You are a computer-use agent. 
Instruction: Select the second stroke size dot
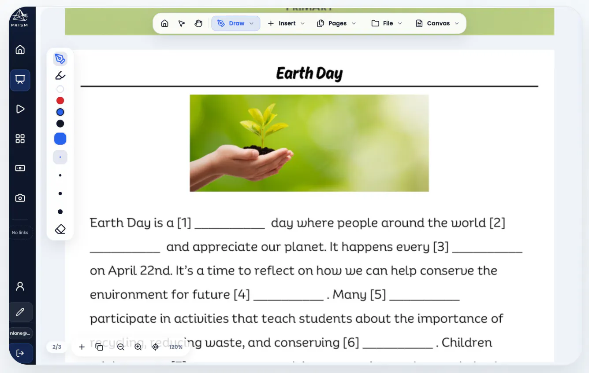[60, 176]
